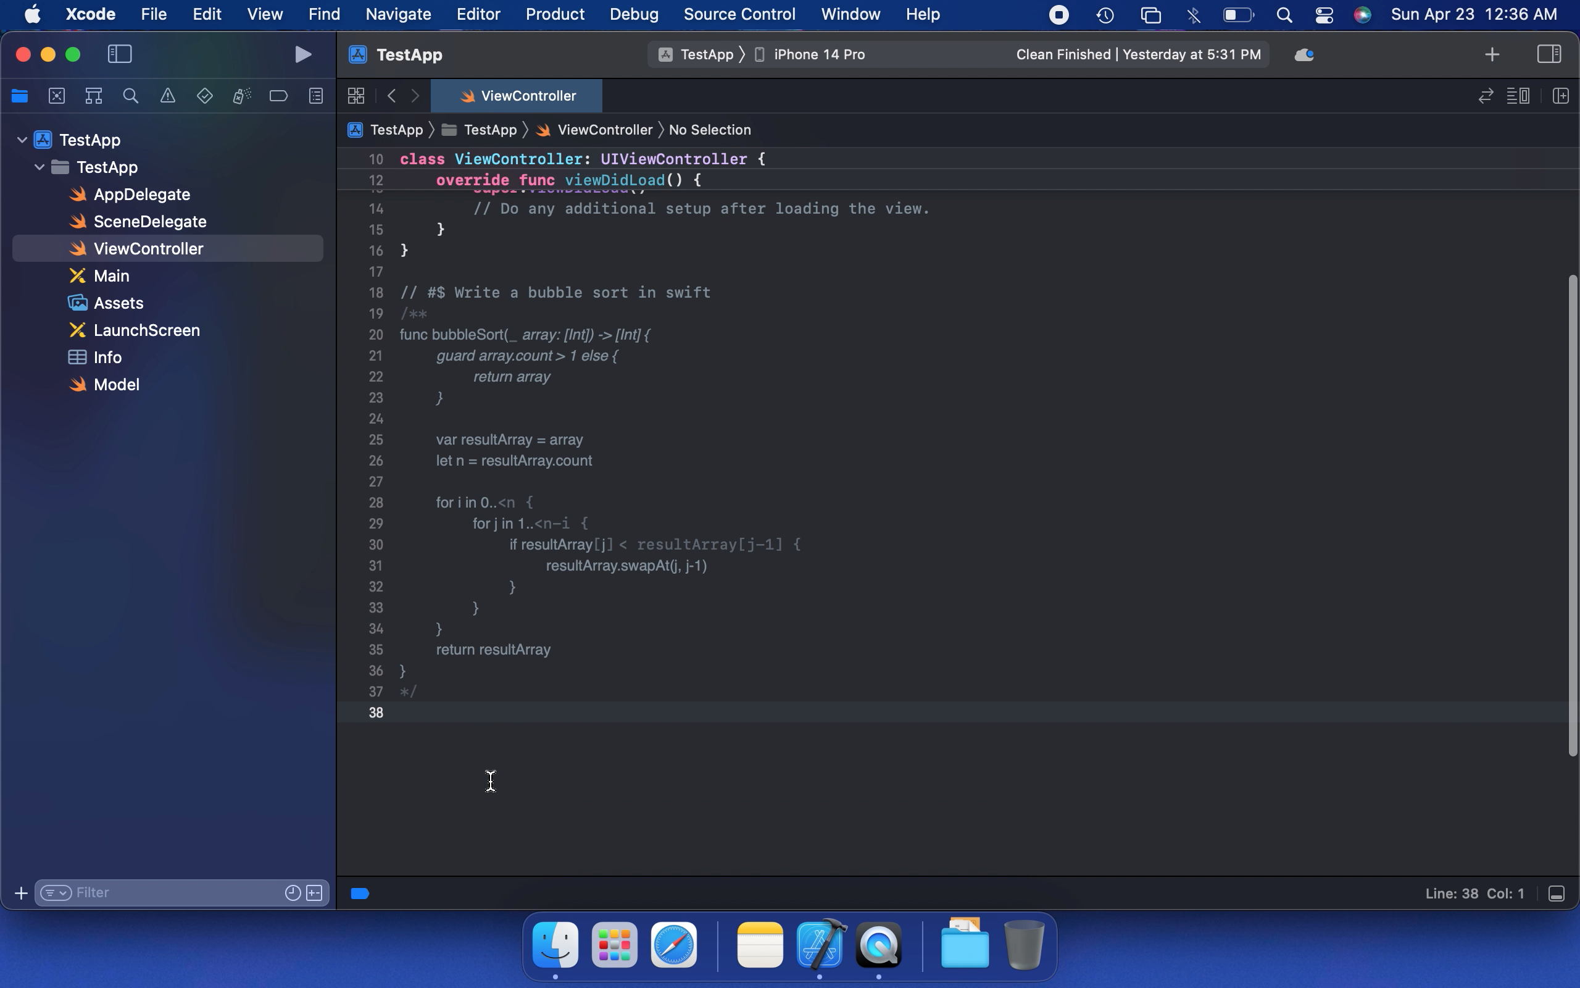This screenshot has width=1580, height=988.
Task: Open the Source Control navigator icon
Action: coord(57,96)
